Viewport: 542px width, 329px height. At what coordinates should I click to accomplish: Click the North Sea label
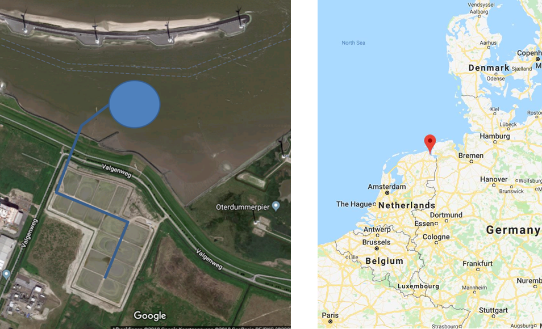click(353, 43)
